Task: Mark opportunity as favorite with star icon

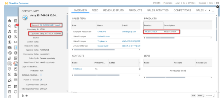Action: 27,96
